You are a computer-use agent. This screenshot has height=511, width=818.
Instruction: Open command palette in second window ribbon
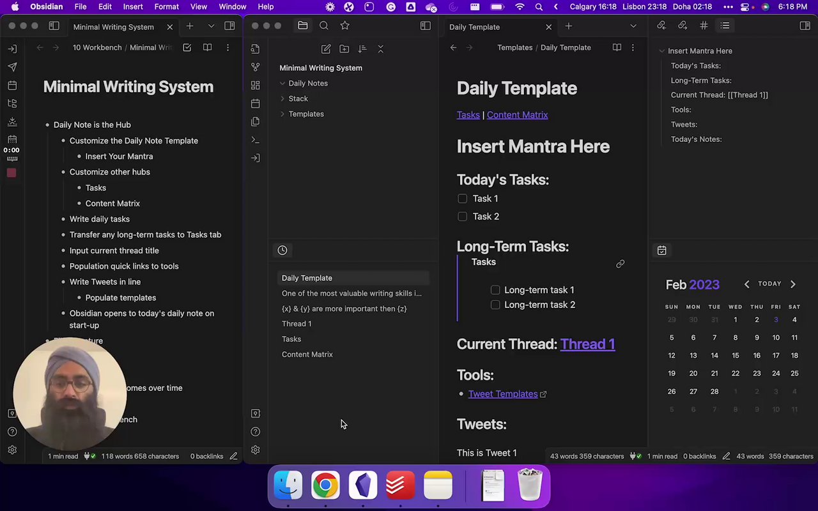[x=256, y=139]
